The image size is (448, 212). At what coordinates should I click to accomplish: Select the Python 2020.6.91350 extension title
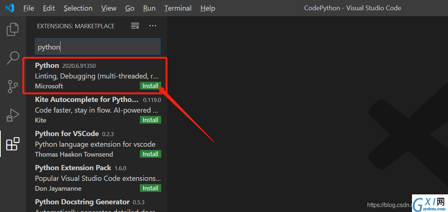click(47, 65)
